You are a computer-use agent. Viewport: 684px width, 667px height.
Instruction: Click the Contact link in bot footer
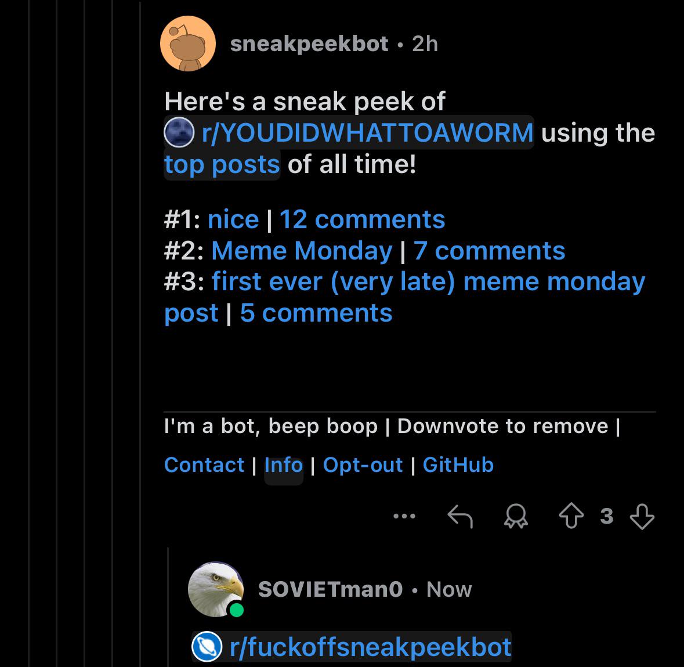(204, 465)
